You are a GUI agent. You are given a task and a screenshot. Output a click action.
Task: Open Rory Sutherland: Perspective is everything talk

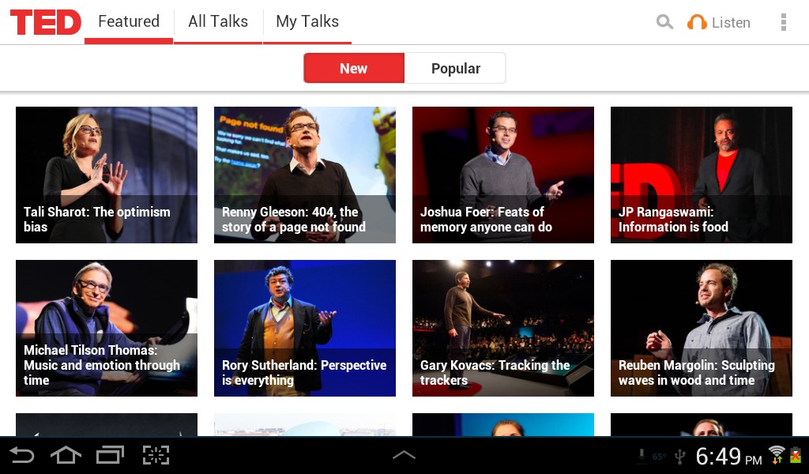pyautogui.click(x=305, y=328)
